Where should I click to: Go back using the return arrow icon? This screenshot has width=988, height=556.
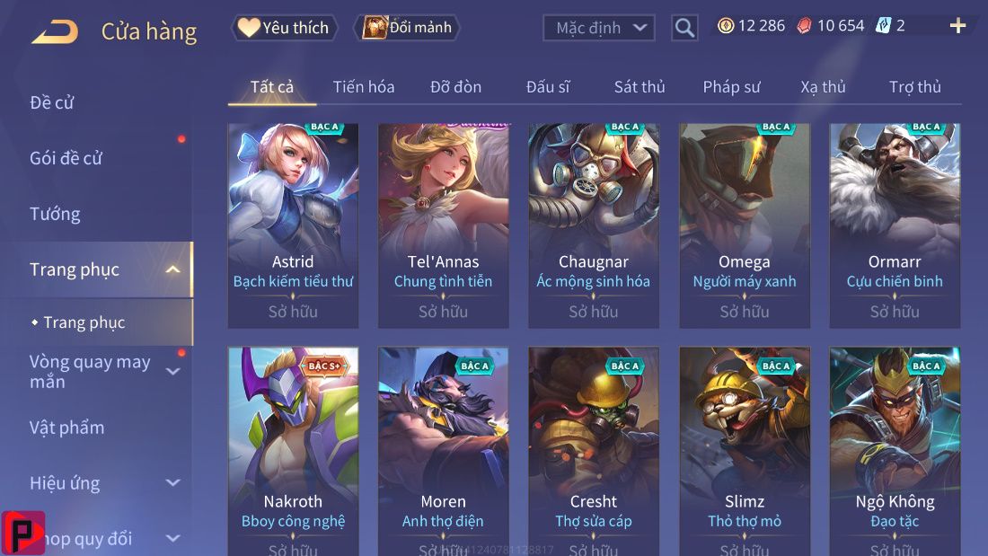[x=55, y=31]
